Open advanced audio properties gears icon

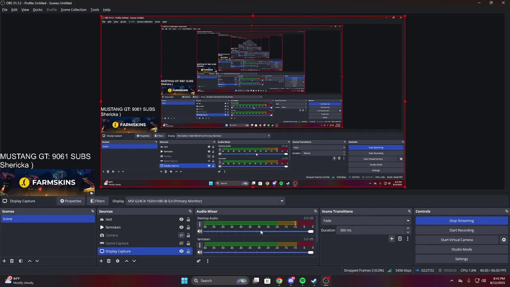(x=199, y=261)
